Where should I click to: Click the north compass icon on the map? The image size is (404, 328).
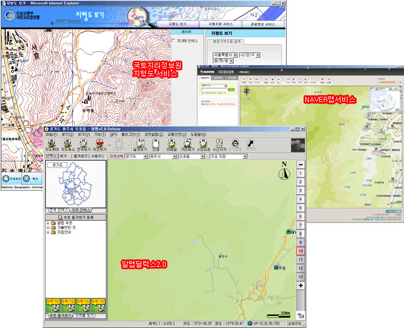pyautogui.click(x=284, y=171)
